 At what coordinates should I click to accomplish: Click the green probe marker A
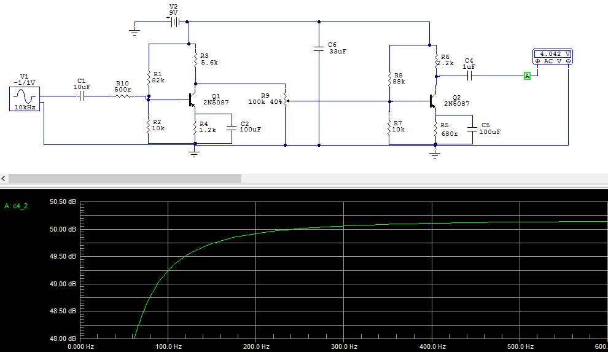(527, 76)
